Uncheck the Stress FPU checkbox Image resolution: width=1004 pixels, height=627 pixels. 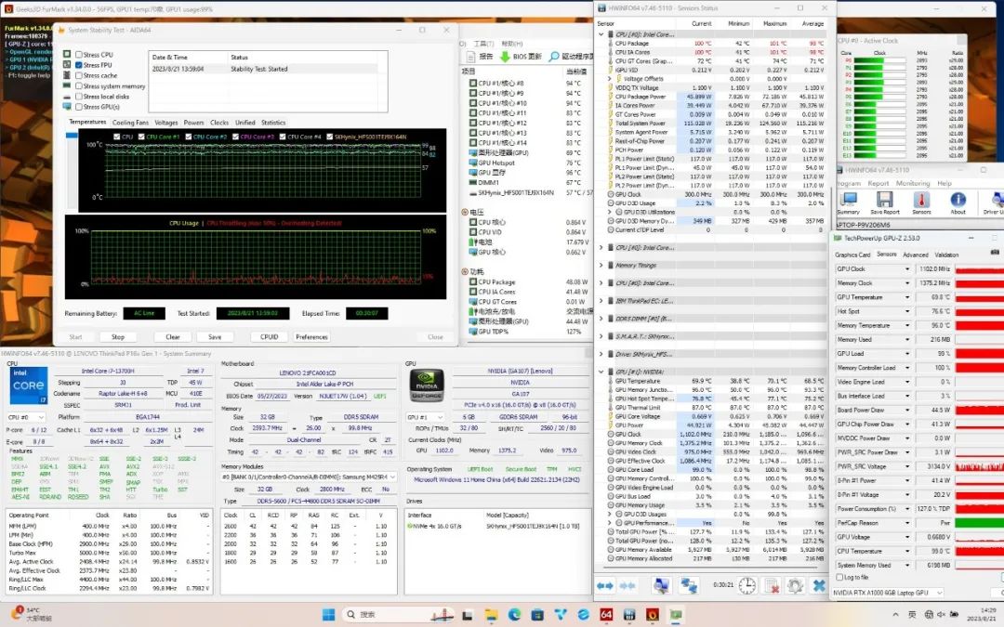79,65
